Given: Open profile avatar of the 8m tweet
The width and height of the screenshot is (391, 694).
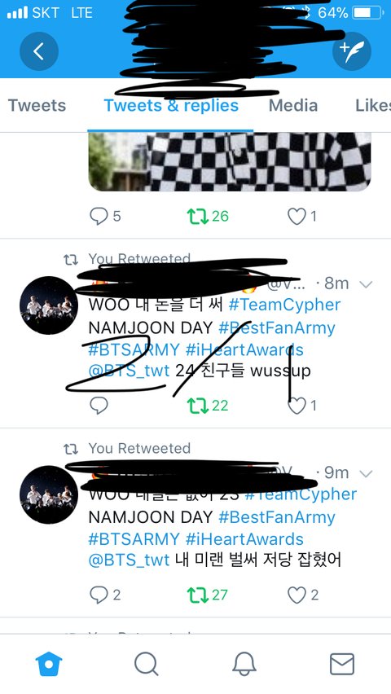Looking at the screenshot, I should tap(49, 305).
